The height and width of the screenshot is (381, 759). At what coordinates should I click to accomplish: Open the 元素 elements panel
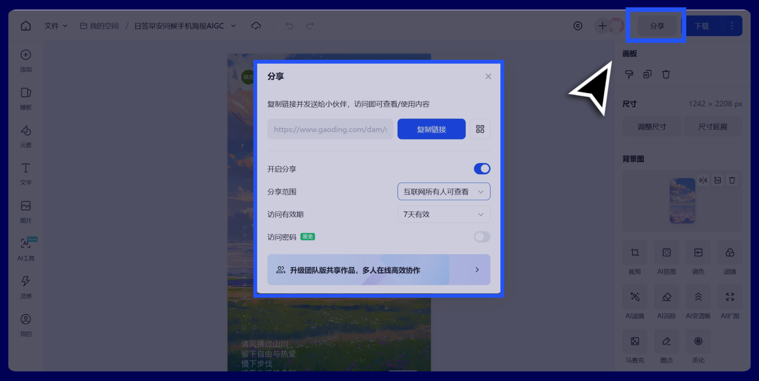coord(26,137)
